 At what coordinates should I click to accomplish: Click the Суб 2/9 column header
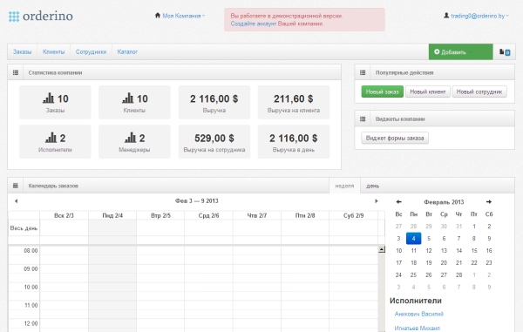pos(353,215)
